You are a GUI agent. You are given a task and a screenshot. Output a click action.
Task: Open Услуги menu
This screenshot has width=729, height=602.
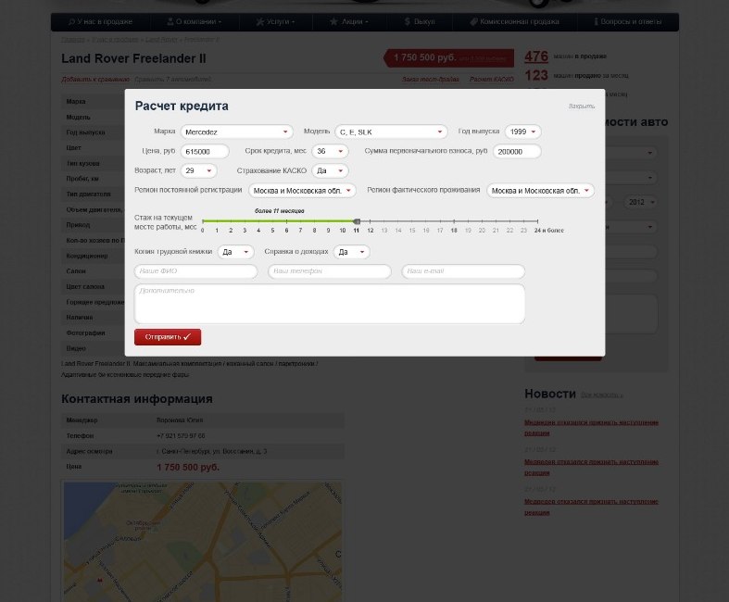pos(276,22)
